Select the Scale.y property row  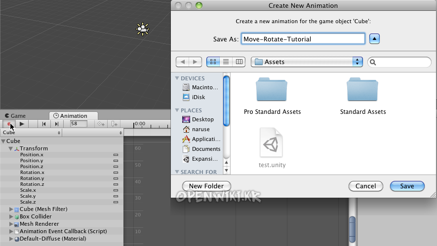[62, 196]
